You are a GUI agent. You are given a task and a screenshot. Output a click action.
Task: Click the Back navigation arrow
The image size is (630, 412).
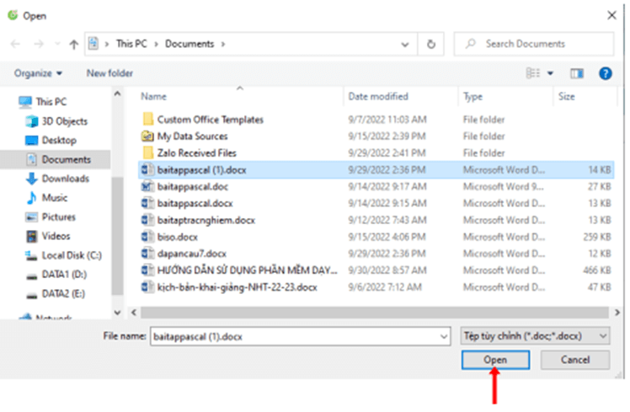click(15, 44)
